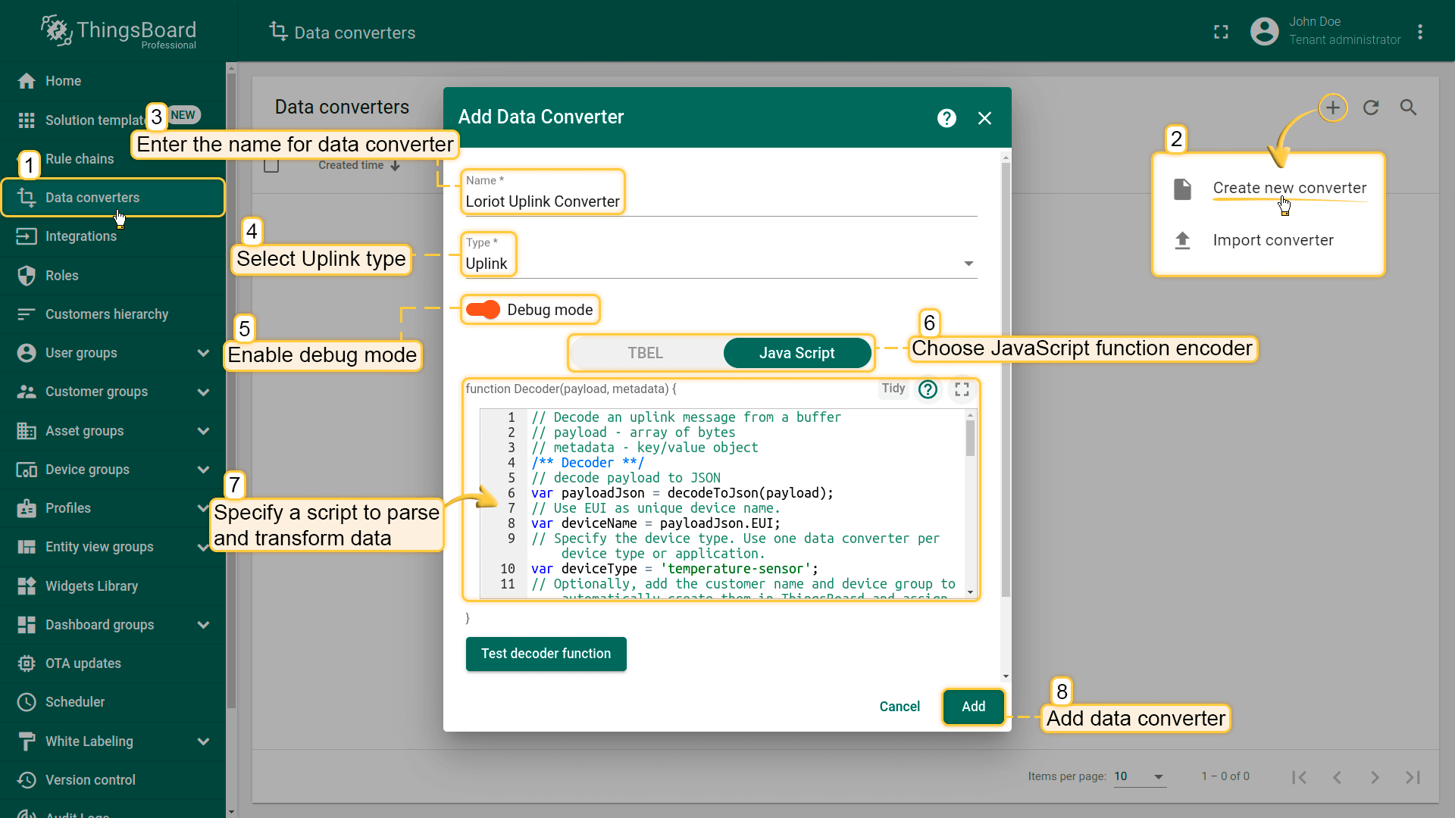The height and width of the screenshot is (818, 1455).
Task: Click the Customers hierarchy icon
Action: 27,314
